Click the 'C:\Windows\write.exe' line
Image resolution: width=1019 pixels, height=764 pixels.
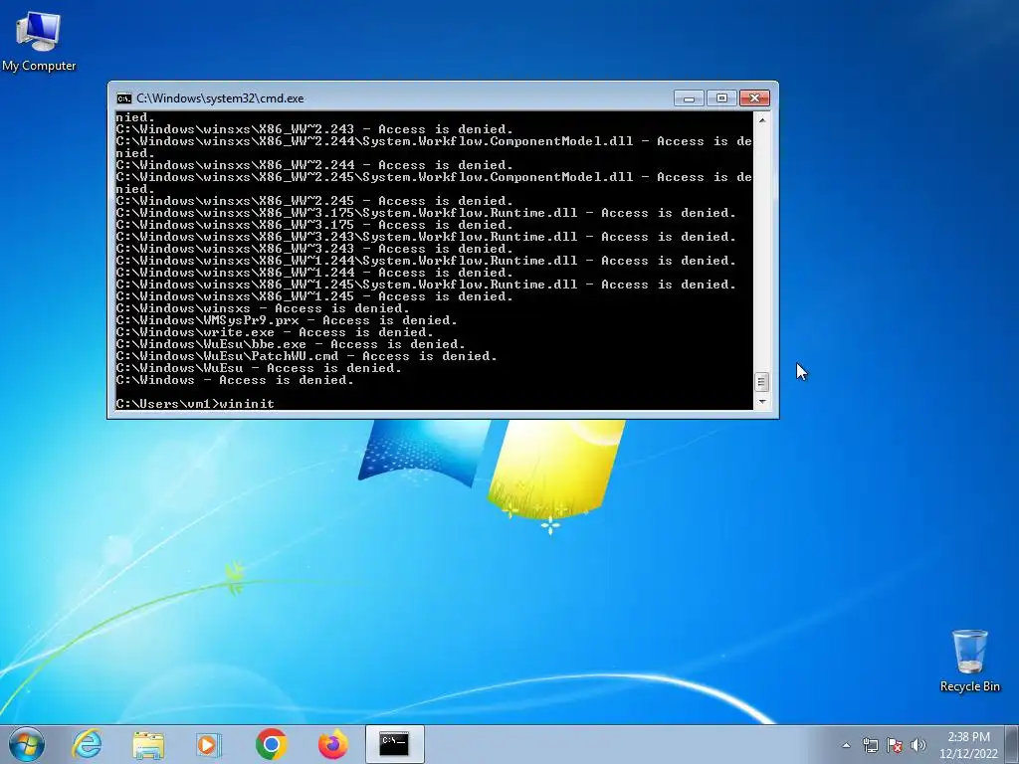[x=275, y=332]
